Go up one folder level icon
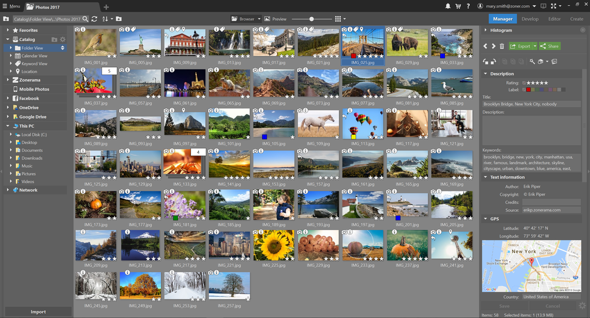This screenshot has height=318, width=590. pos(6,19)
